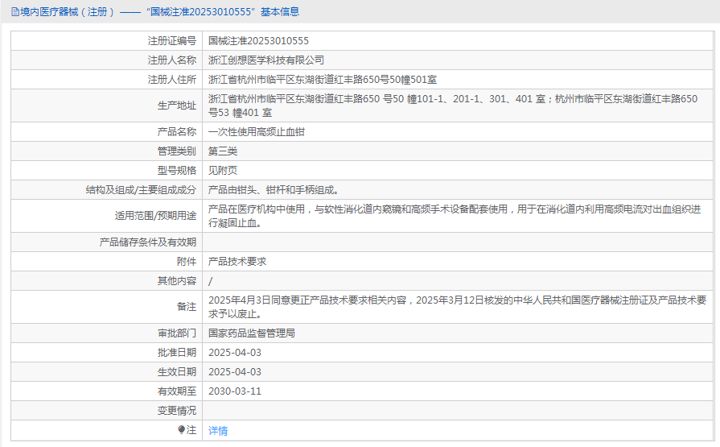Click the 注册人住所 label
Image resolution: width=720 pixels, height=447 pixels.
(171, 80)
